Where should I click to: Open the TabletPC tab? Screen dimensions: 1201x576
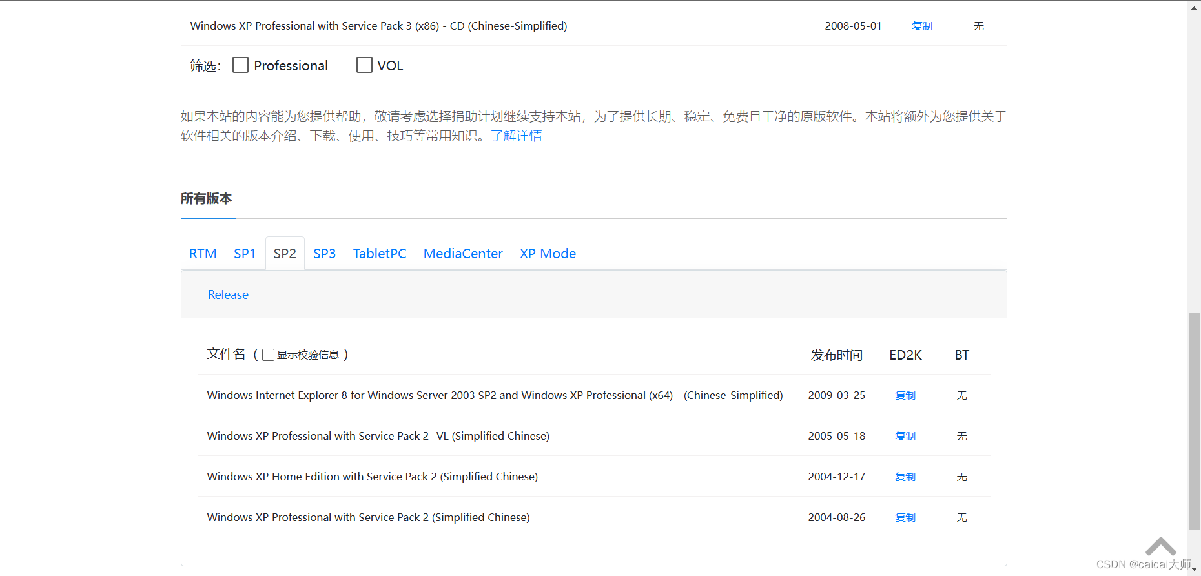pos(380,254)
